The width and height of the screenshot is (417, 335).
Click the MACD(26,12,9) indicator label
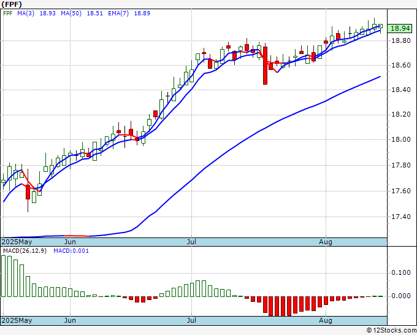point(25,251)
